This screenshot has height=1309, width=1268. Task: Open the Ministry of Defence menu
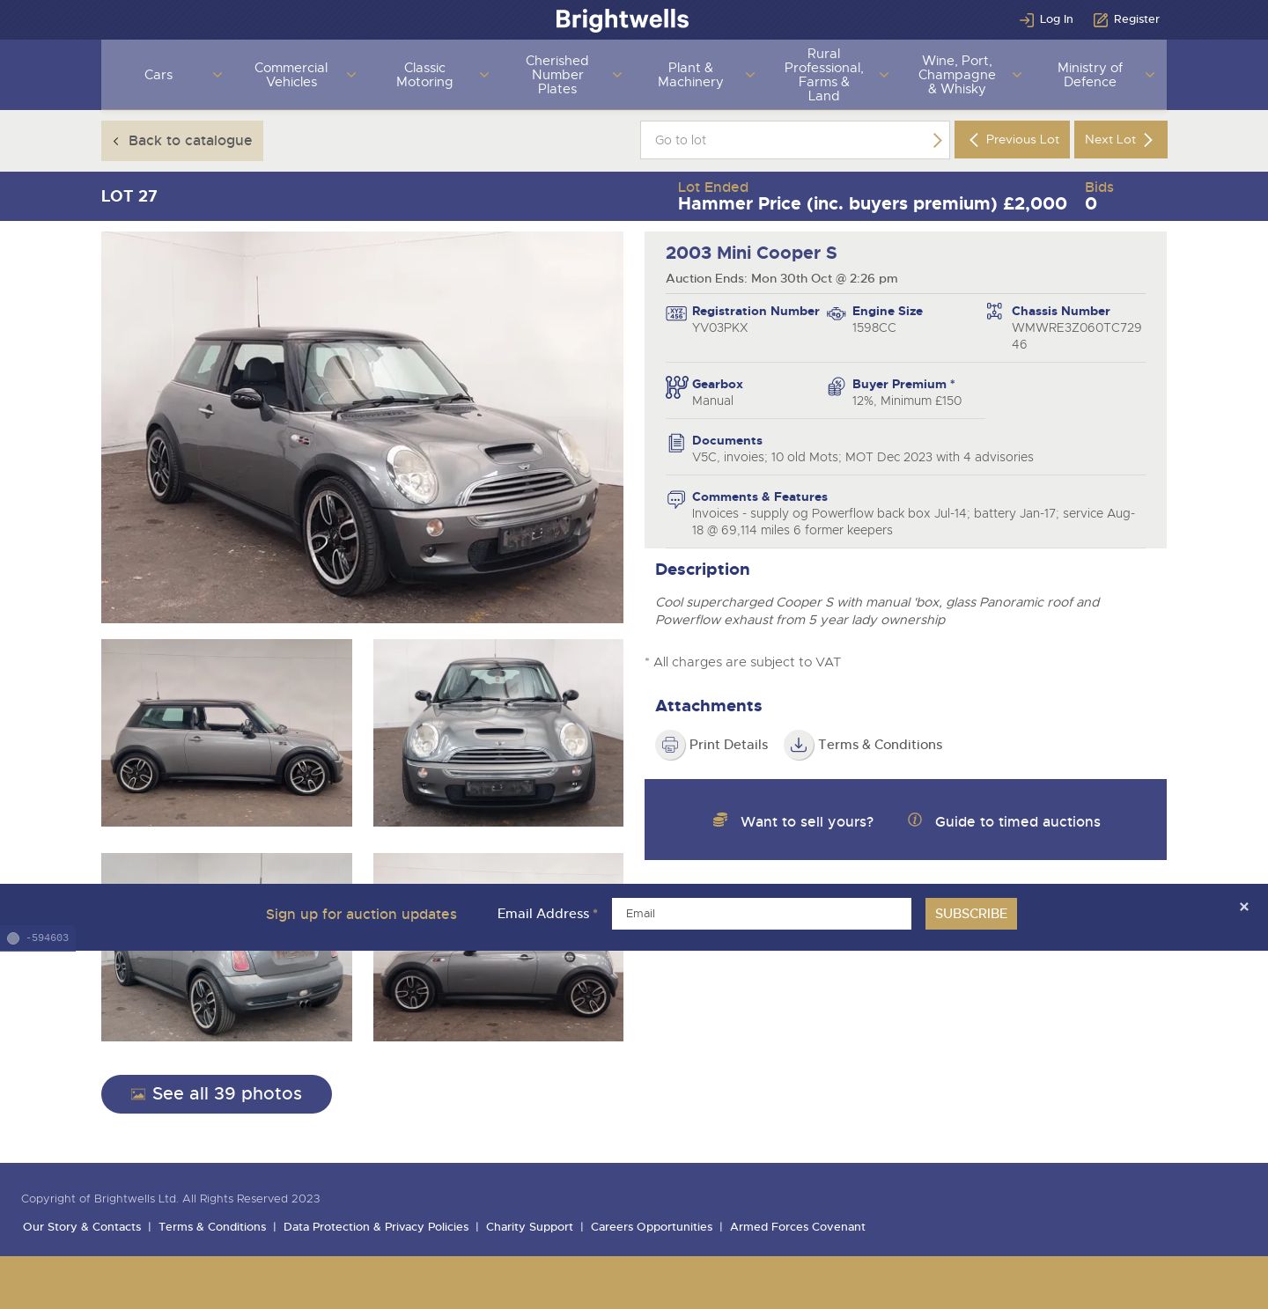(1090, 75)
